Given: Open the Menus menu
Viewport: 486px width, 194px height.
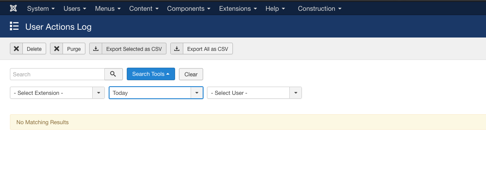Looking at the screenshot, I should (x=108, y=9).
